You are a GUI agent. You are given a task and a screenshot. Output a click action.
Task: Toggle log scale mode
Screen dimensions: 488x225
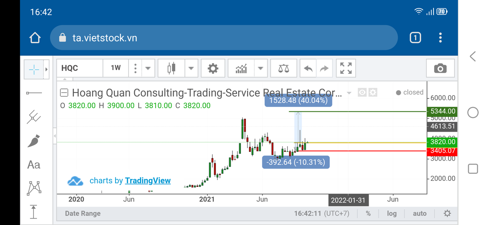tap(392, 213)
